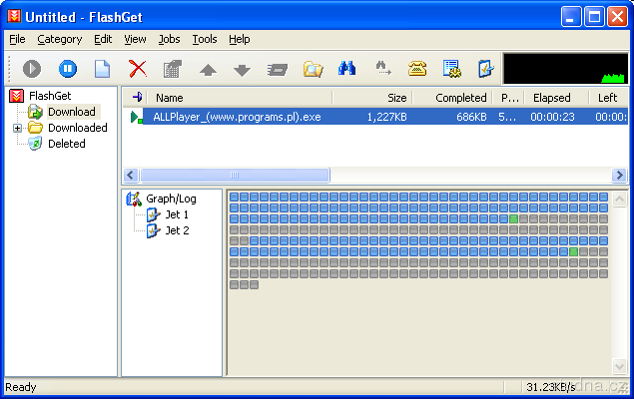Expand the Downloaded folder tree node
This screenshot has width=634, height=399.
[17, 129]
